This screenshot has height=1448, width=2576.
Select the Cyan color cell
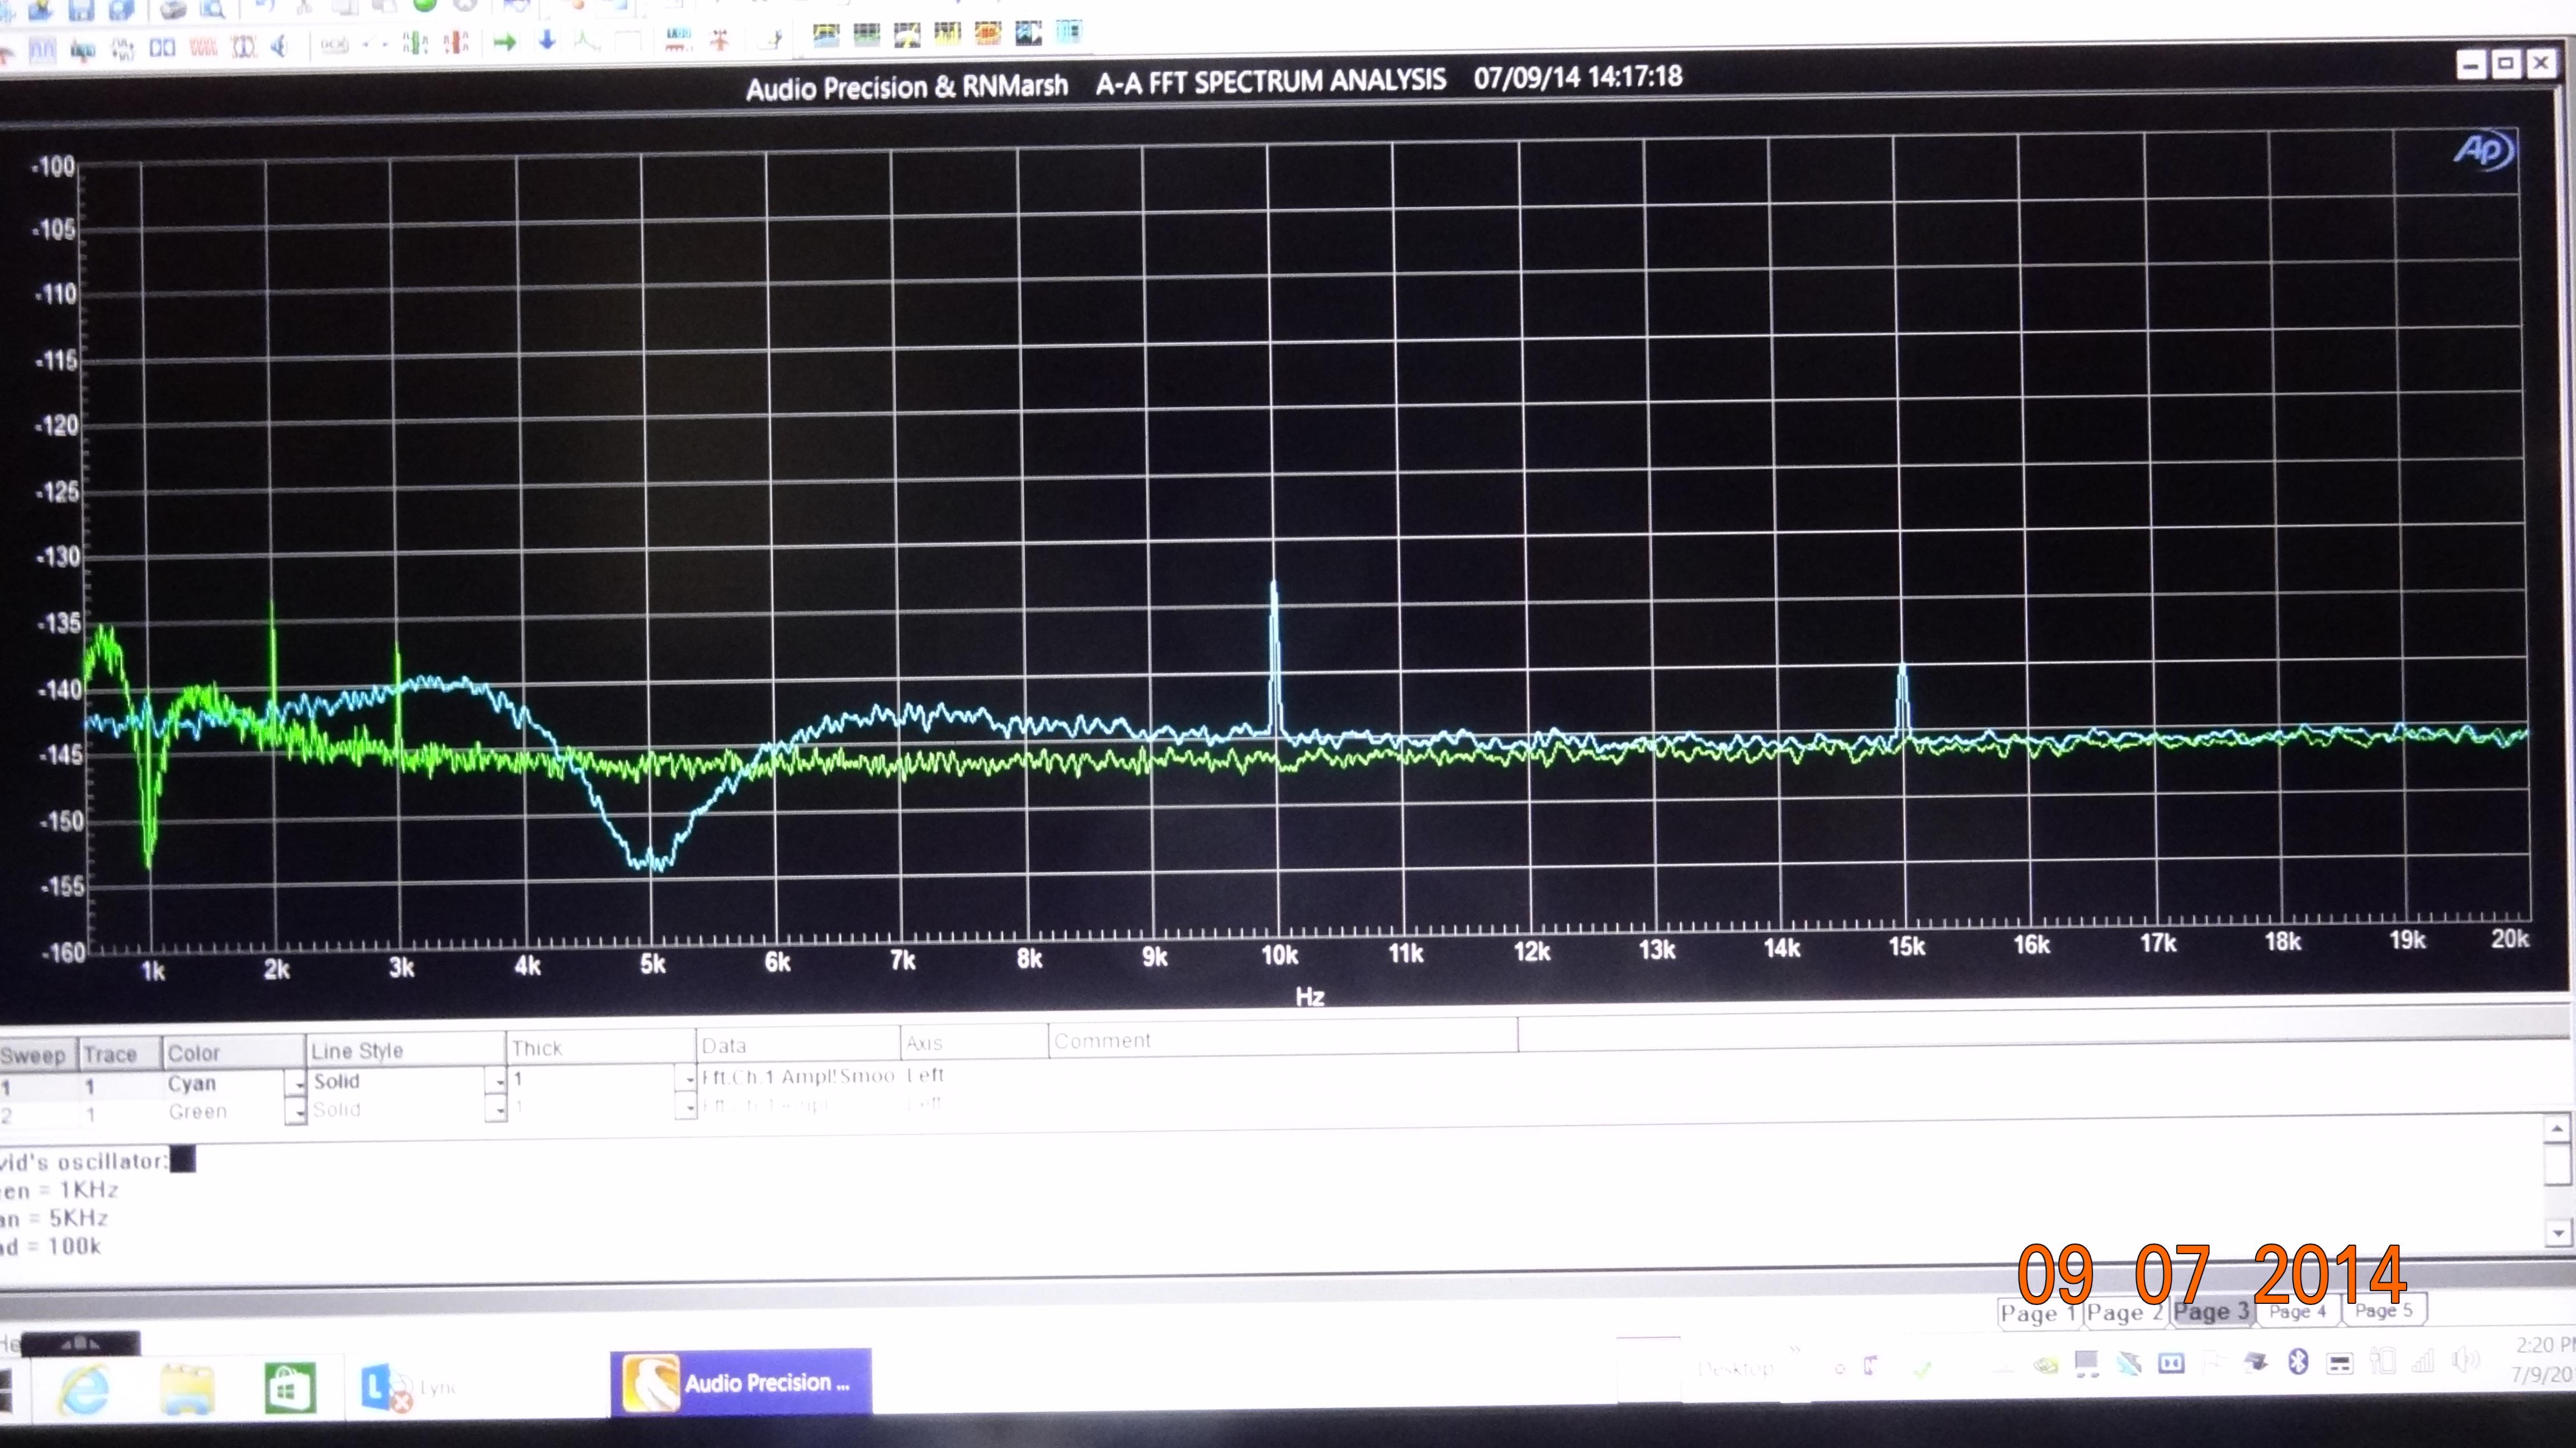223,1083
